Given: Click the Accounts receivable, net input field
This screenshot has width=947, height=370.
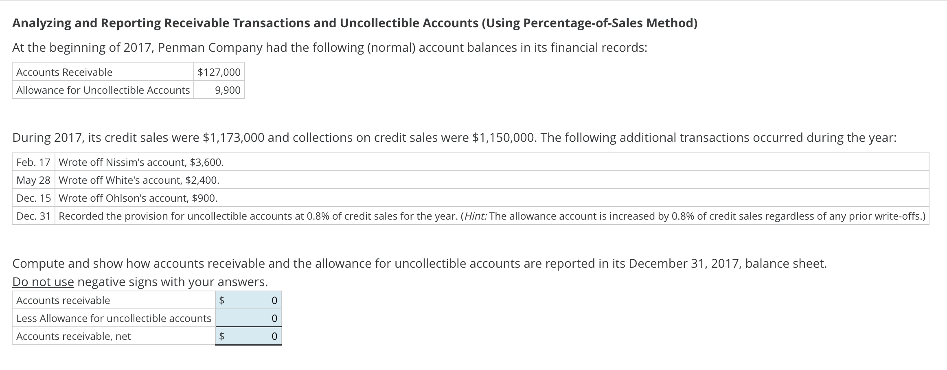Looking at the screenshot, I should tap(248, 336).
